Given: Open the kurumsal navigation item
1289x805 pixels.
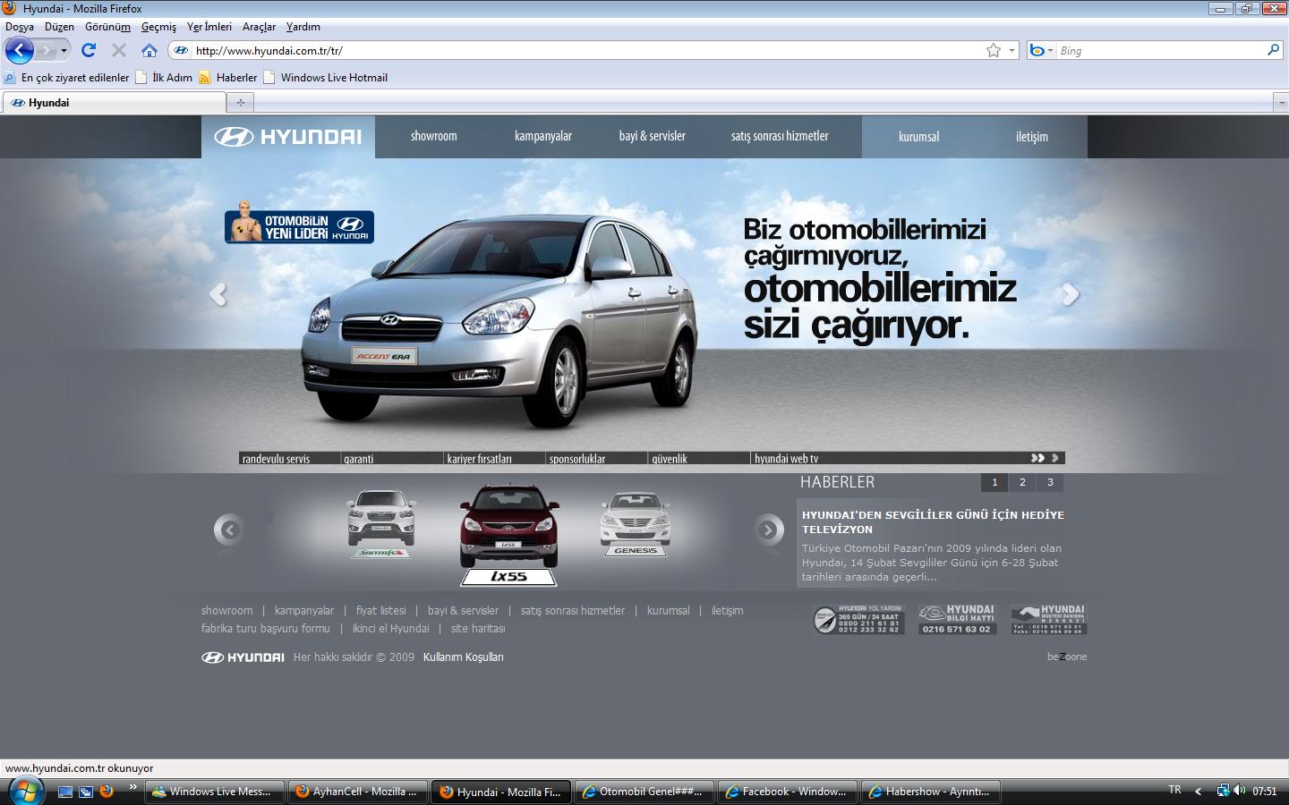Looking at the screenshot, I should point(919,137).
